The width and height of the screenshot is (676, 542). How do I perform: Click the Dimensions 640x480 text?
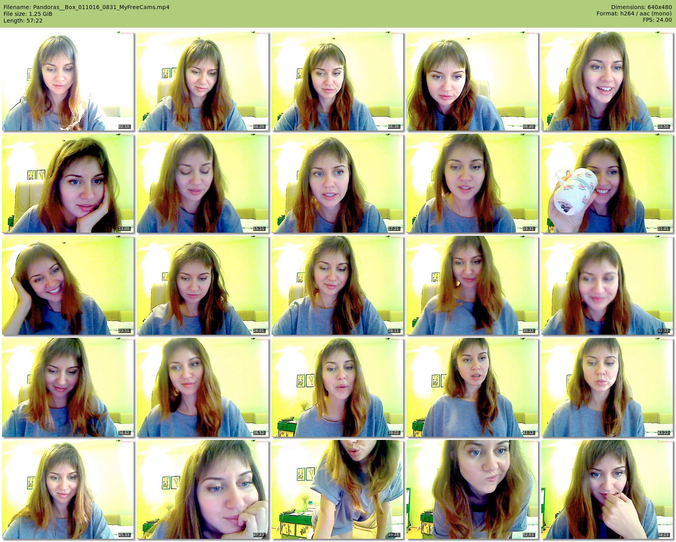click(x=641, y=7)
